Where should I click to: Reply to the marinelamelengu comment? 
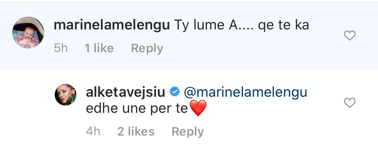147,49
